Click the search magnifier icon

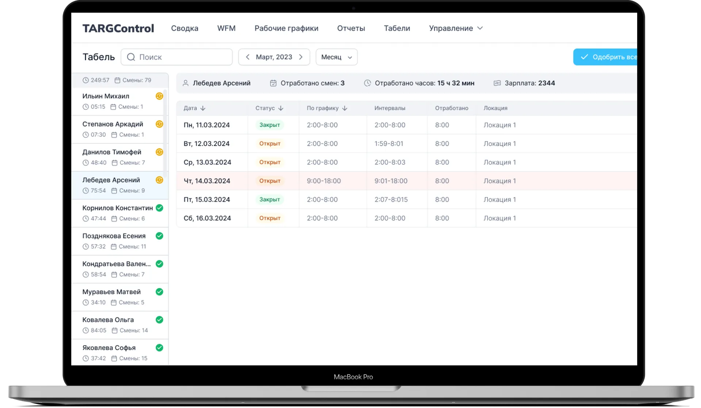pyautogui.click(x=131, y=57)
